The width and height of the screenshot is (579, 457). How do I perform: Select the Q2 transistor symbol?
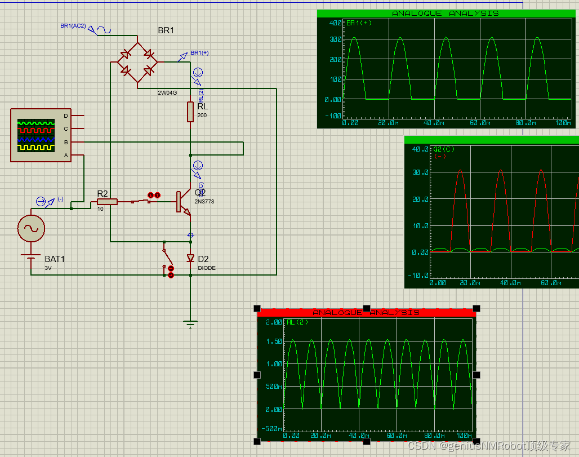(183, 202)
